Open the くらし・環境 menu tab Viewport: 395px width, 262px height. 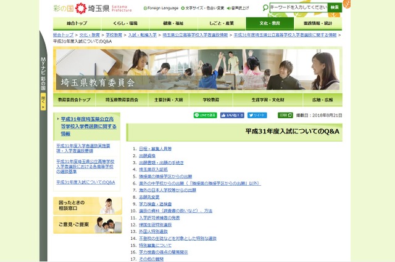(x=125, y=23)
